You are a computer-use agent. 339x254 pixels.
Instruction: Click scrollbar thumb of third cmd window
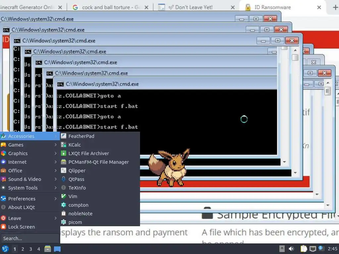295,58
